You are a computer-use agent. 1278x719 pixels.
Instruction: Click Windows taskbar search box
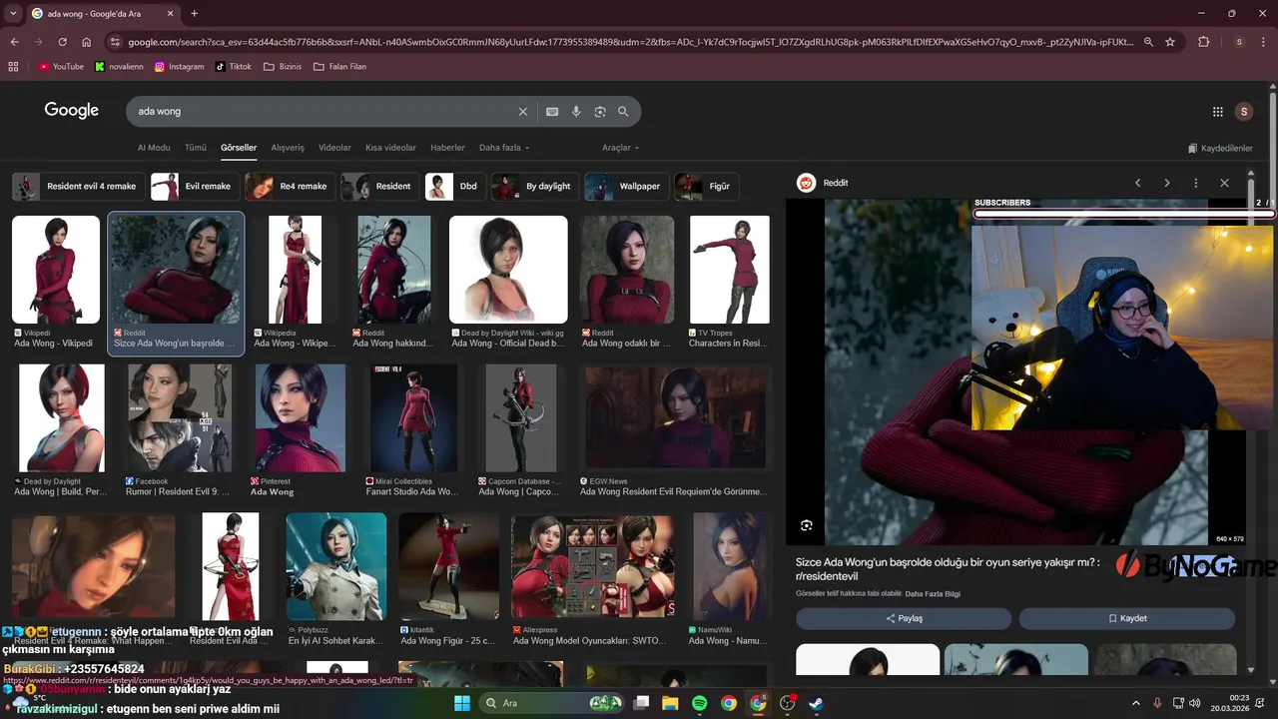click(553, 703)
